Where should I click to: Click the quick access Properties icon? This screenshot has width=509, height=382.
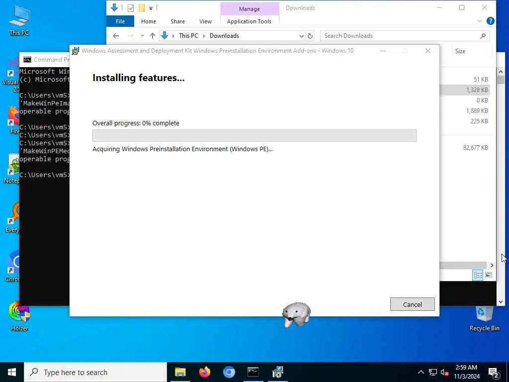[x=131, y=8]
